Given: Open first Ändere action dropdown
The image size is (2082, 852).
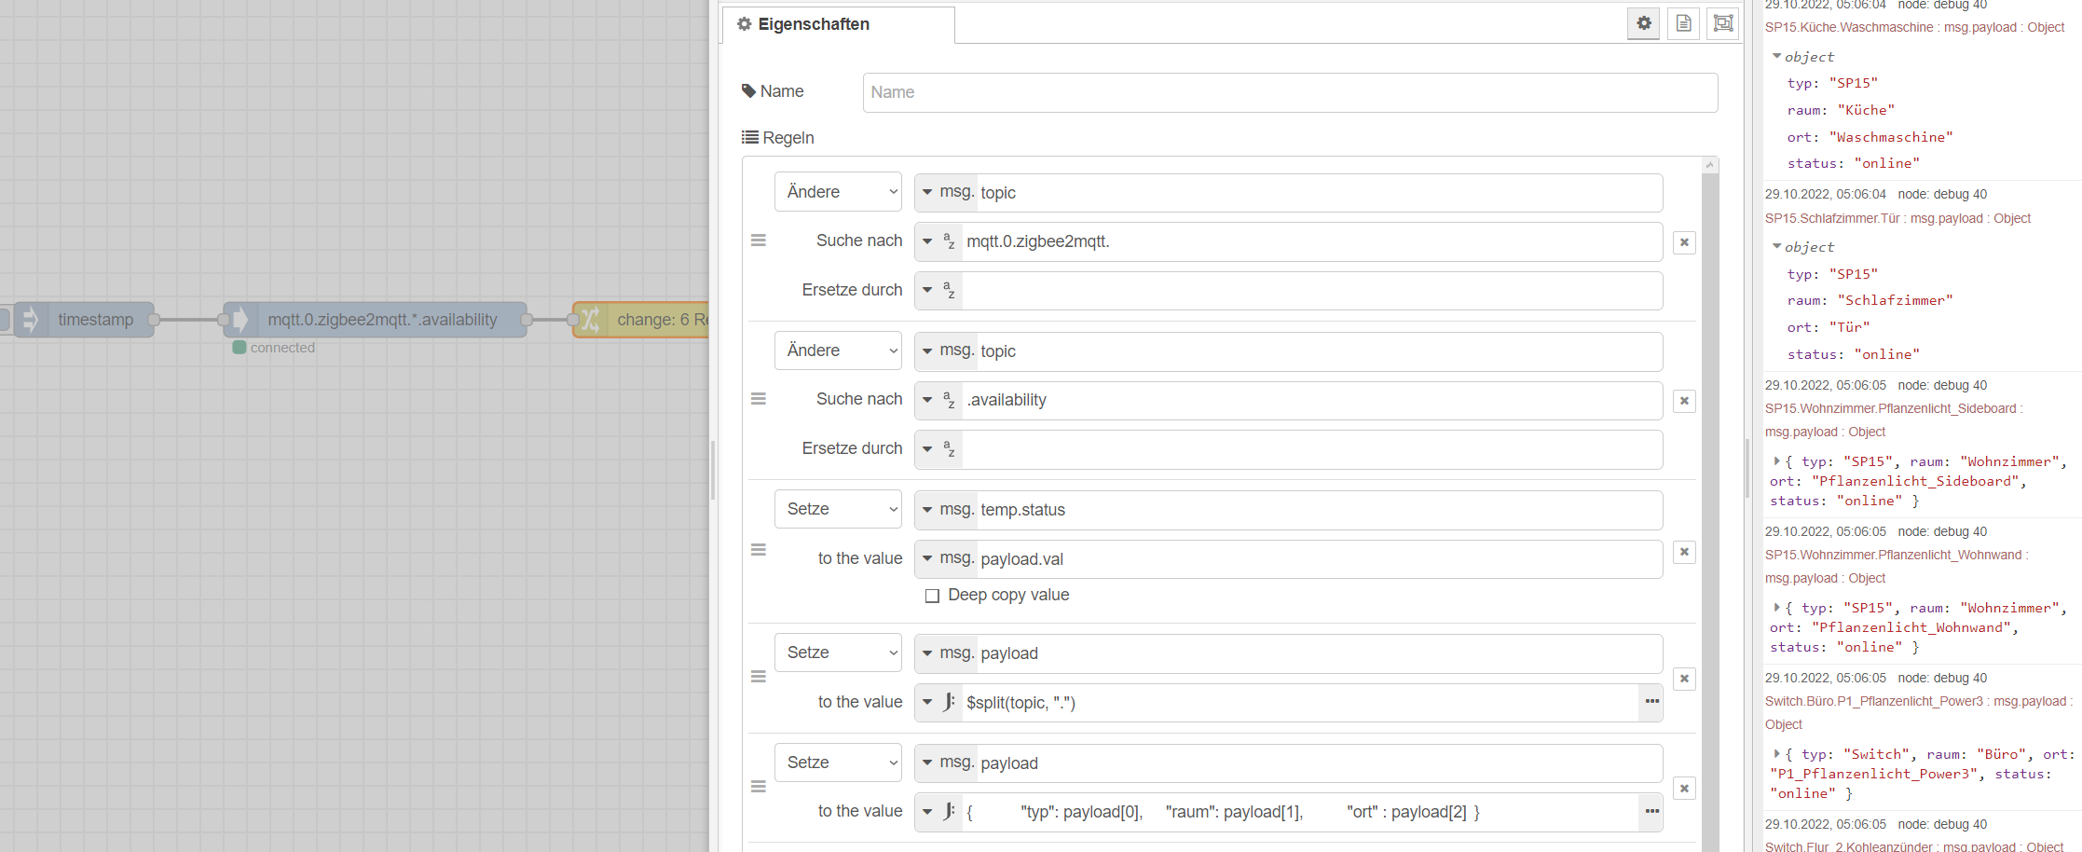Looking at the screenshot, I should point(838,192).
